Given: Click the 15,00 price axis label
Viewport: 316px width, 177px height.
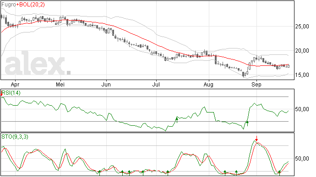Looking at the screenshot, I should tap(302, 75).
